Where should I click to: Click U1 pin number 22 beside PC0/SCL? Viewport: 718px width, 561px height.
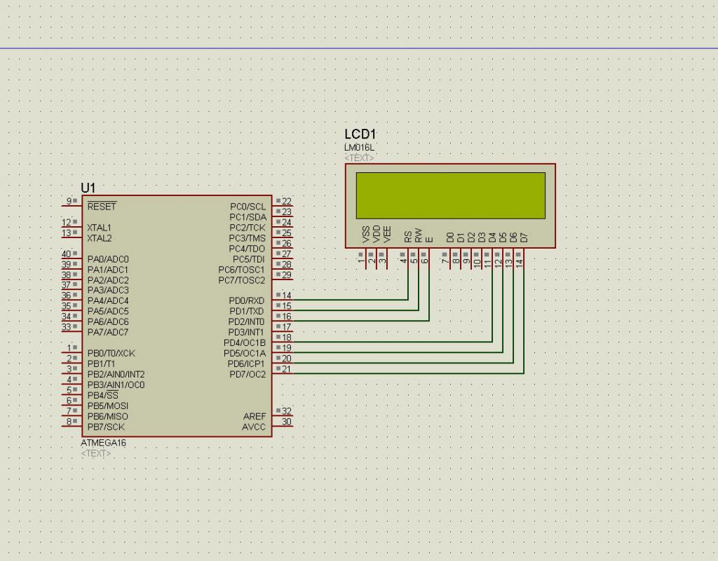point(287,201)
